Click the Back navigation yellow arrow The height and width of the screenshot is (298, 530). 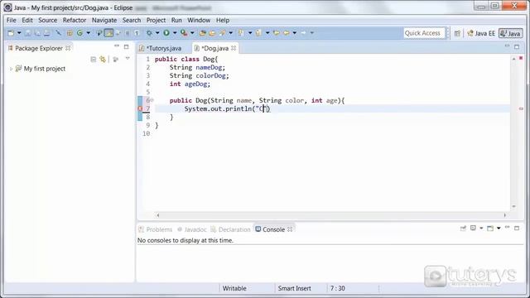pyautogui.click(x=287, y=33)
